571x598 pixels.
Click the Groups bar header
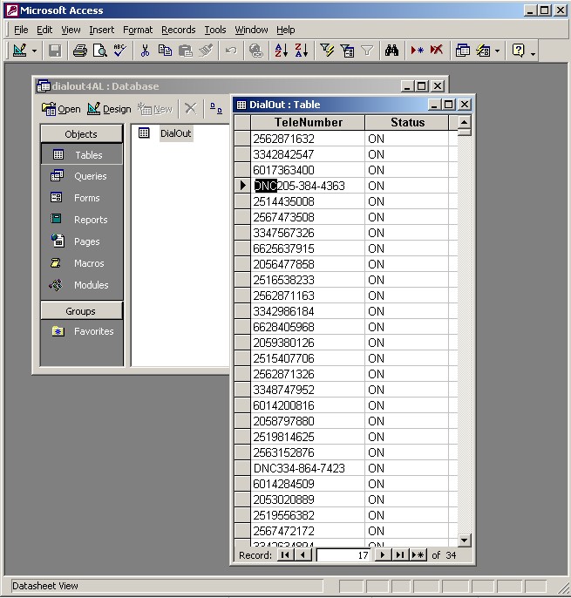81,311
